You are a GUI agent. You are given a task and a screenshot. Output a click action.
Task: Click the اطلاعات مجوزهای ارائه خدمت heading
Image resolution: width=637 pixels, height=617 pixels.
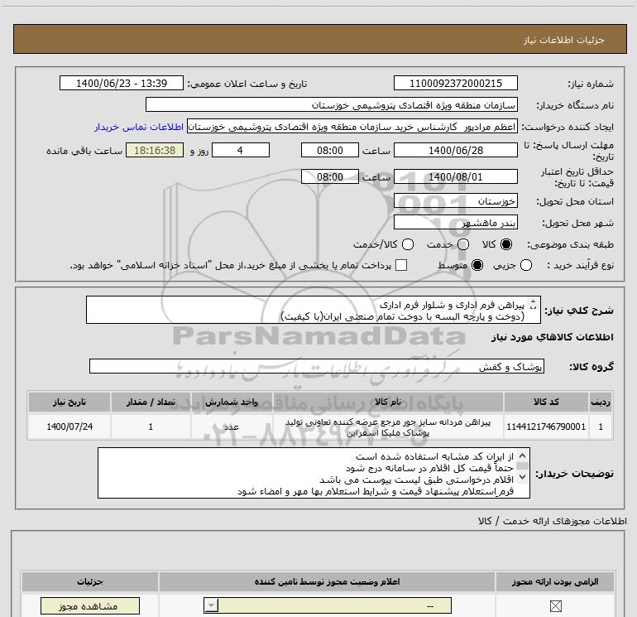(553, 521)
